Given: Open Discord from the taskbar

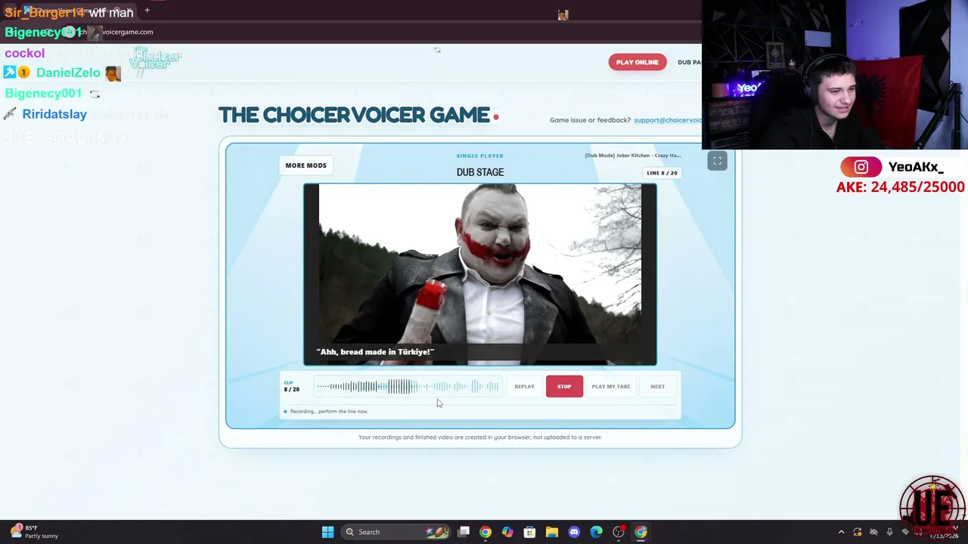Looking at the screenshot, I should pyautogui.click(x=574, y=532).
